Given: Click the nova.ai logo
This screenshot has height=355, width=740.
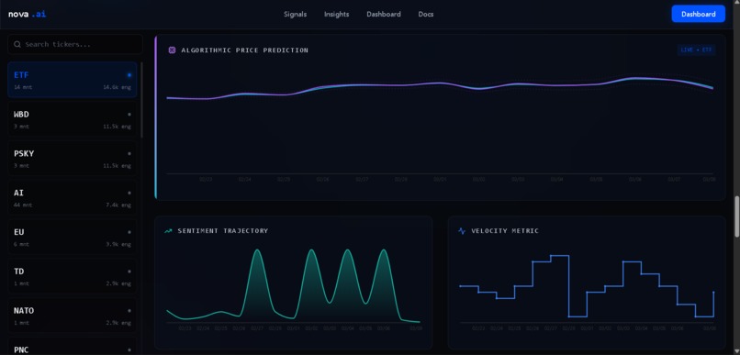Looking at the screenshot, I should point(27,14).
